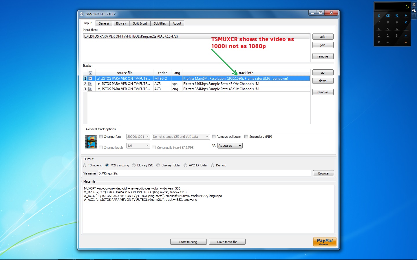Go to the Split & cut tab
The width and height of the screenshot is (417, 260).
pyautogui.click(x=140, y=23)
